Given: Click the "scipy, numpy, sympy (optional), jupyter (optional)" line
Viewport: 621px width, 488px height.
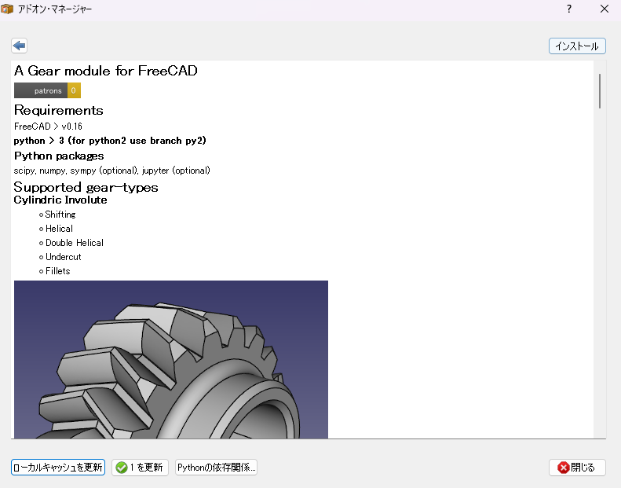Looking at the screenshot, I should tap(111, 171).
